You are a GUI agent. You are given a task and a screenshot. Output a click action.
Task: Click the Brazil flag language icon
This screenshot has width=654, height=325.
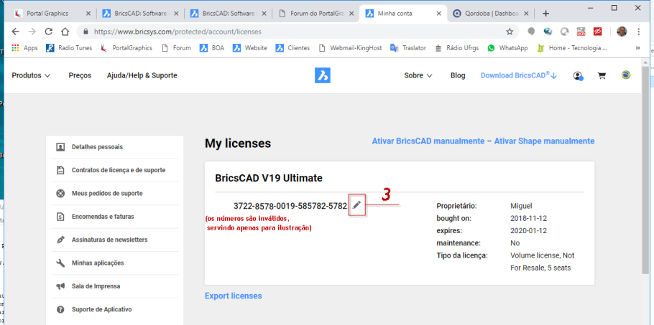(626, 75)
